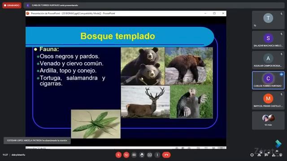The height and width of the screenshot is (161, 287).
Task: Open host controls shield icon
Action: [281, 155]
